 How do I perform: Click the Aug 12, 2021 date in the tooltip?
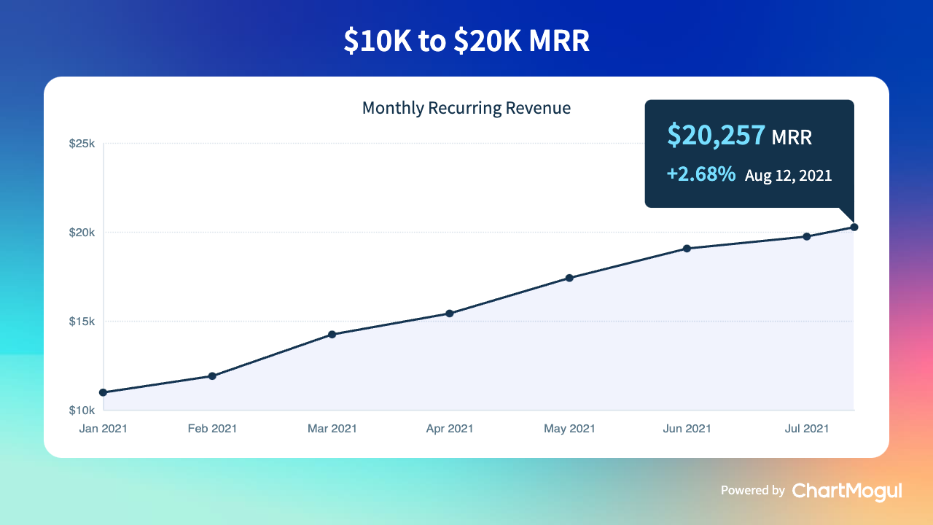(x=788, y=176)
